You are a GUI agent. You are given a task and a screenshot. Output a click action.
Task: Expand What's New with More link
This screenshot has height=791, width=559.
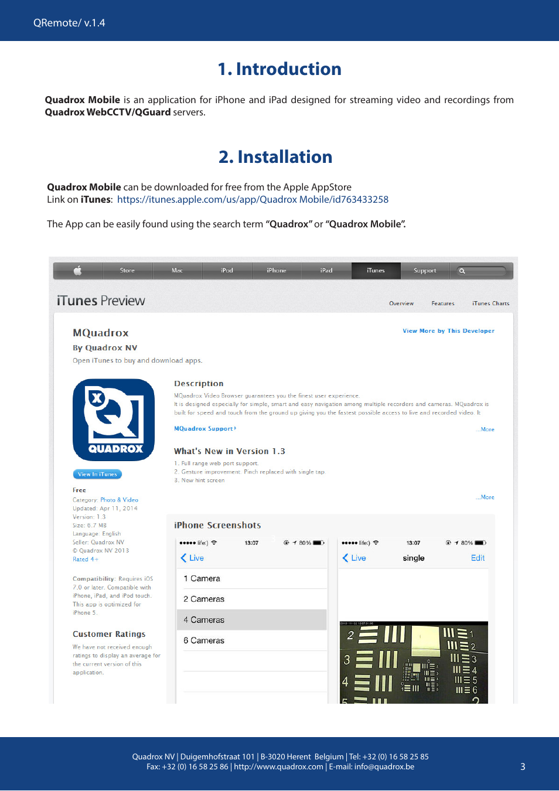point(486,497)
